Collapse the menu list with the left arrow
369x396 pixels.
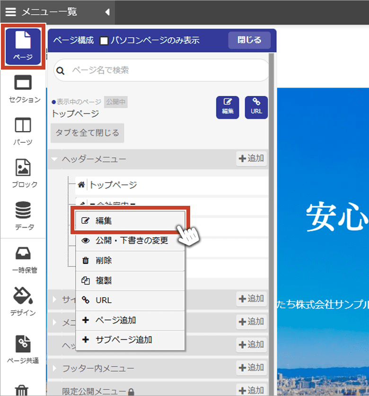click(107, 12)
